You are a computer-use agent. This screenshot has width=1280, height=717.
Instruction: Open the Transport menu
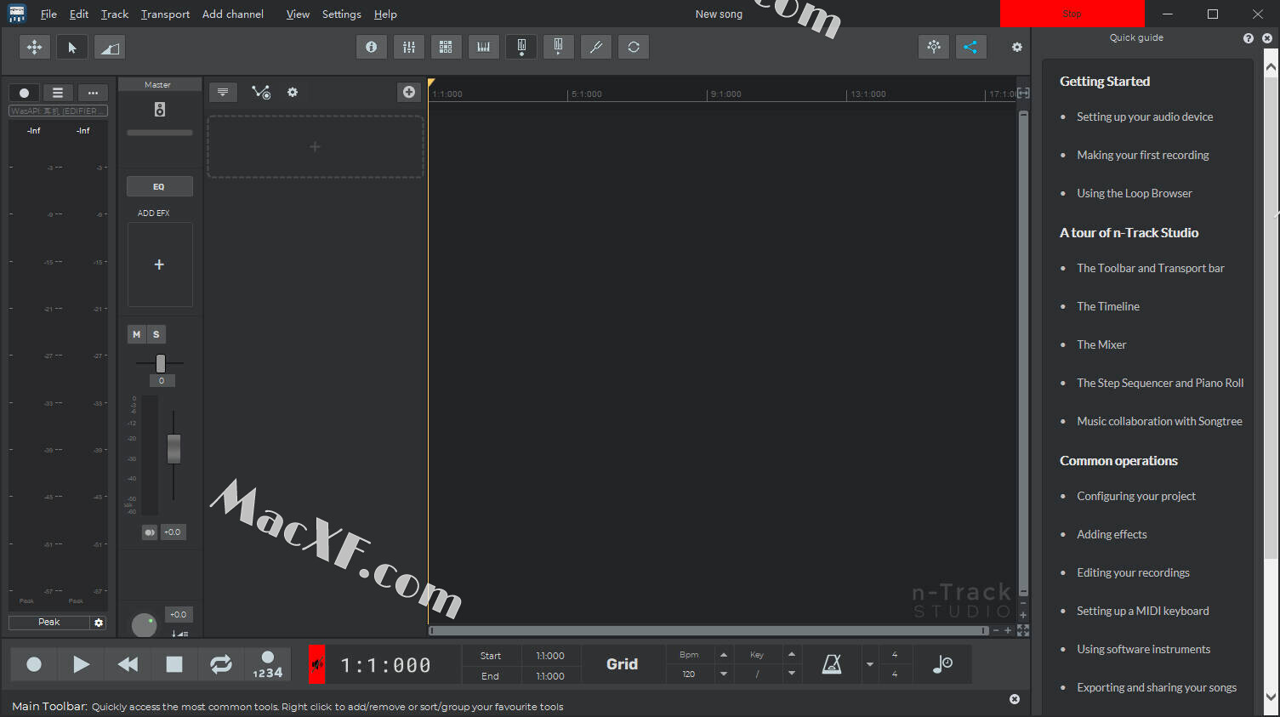pyautogui.click(x=165, y=14)
